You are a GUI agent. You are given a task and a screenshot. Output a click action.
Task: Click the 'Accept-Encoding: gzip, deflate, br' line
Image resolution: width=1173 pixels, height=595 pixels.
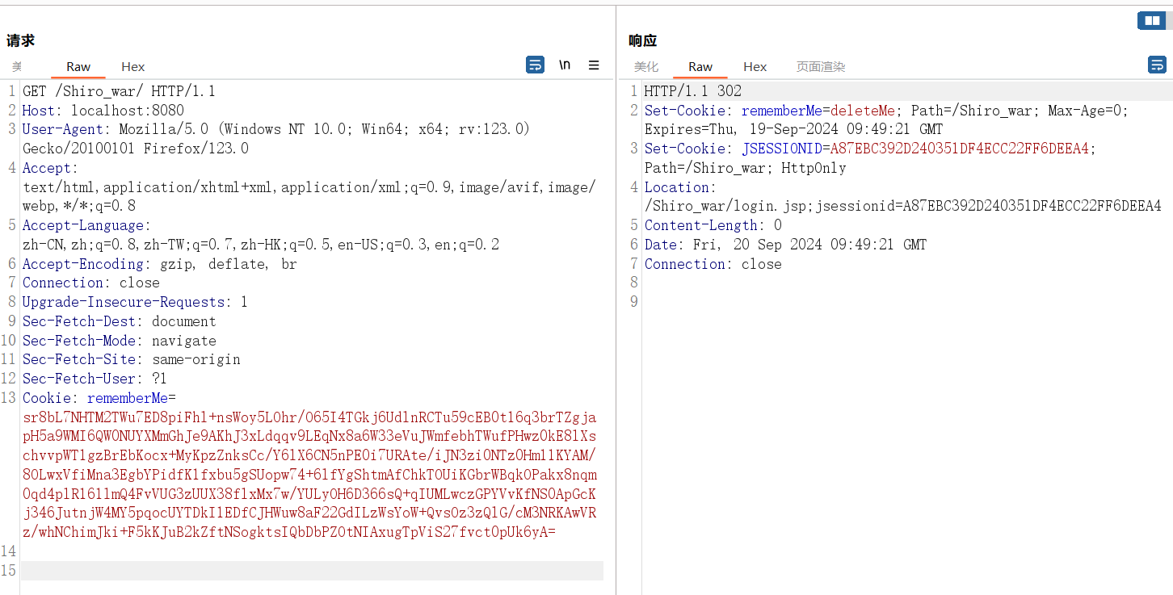(160, 264)
